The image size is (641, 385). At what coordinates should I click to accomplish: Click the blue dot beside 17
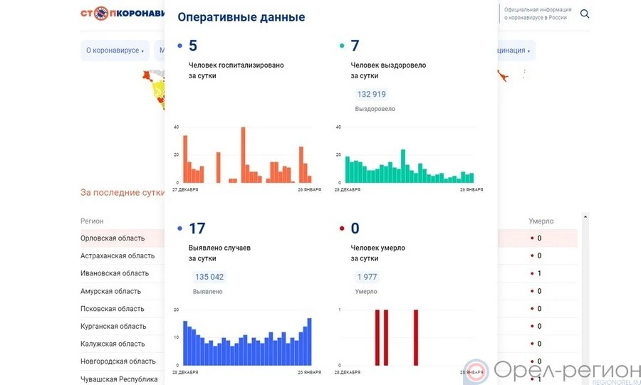(x=180, y=229)
